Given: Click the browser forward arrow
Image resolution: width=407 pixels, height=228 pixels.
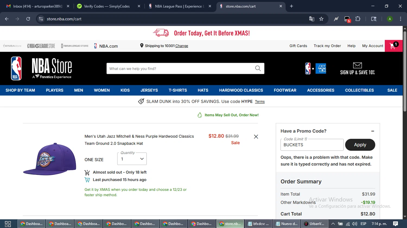Looking at the screenshot, I should (x=17, y=19).
